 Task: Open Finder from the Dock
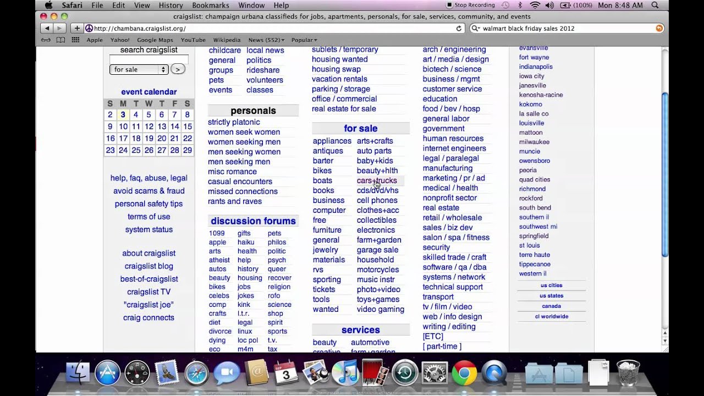78,372
